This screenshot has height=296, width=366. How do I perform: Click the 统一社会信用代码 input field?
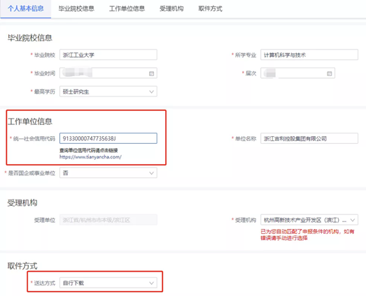point(108,138)
